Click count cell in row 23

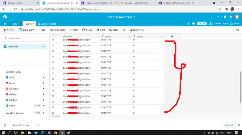point(148,85)
